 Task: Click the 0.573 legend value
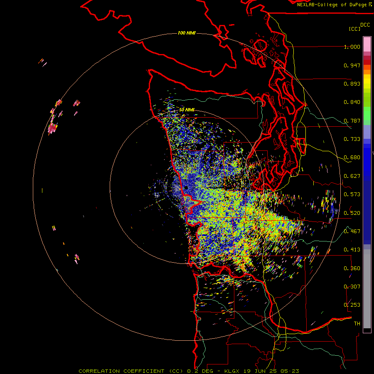[x=352, y=194]
